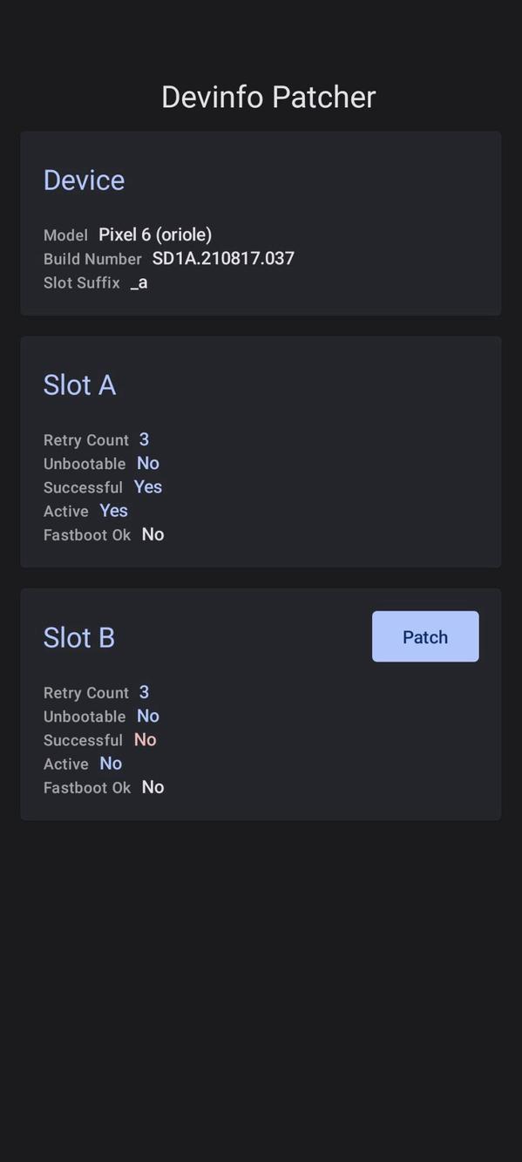
Task: Click the Device info card
Action: point(261,223)
